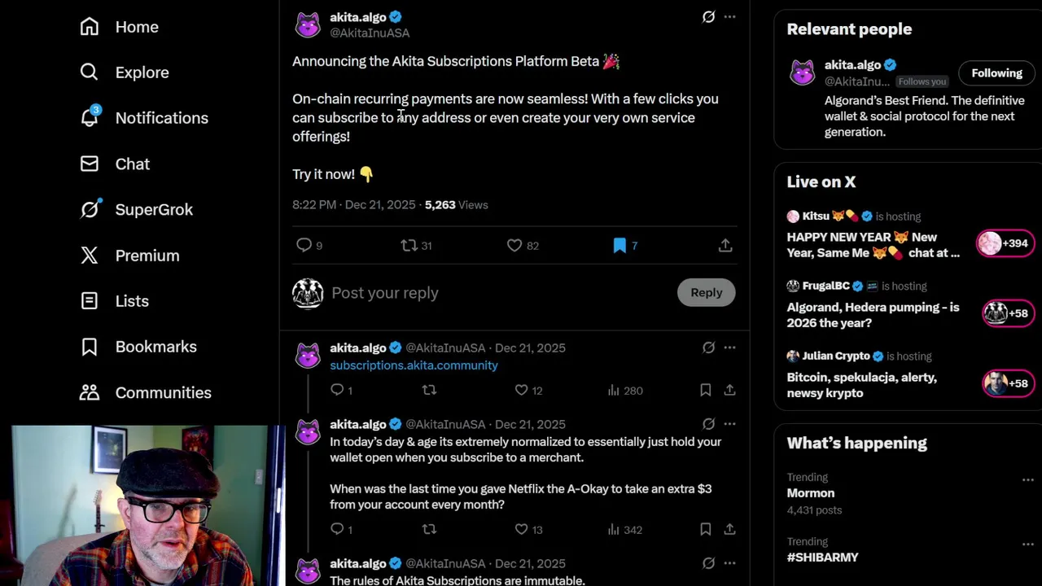Navigate to Communities in the sidebar
The height and width of the screenshot is (586, 1042).
coord(163,392)
